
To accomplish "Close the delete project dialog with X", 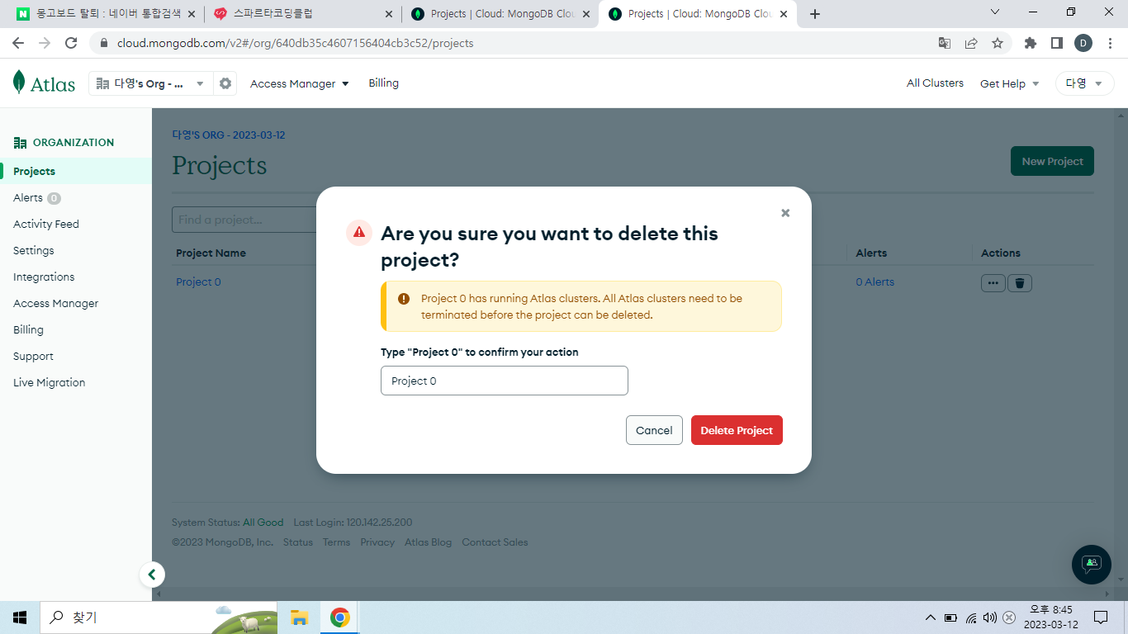I will pos(785,213).
